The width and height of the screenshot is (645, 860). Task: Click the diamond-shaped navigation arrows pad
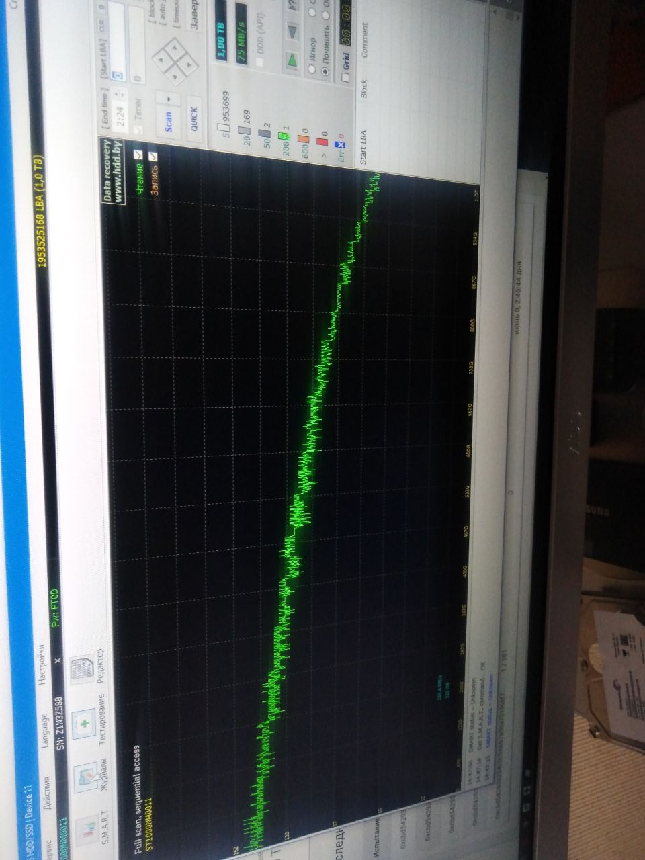[x=175, y=60]
